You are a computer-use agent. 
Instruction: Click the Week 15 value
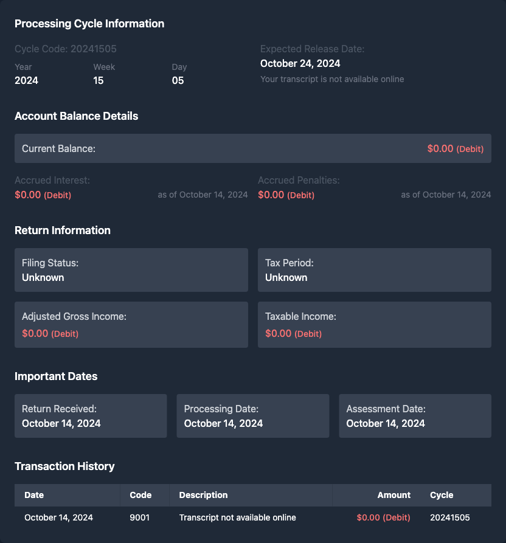point(99,80)
